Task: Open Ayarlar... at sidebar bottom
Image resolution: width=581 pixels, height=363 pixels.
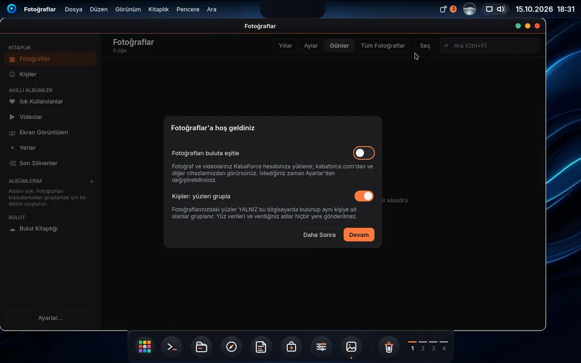Action: (50, 318)
